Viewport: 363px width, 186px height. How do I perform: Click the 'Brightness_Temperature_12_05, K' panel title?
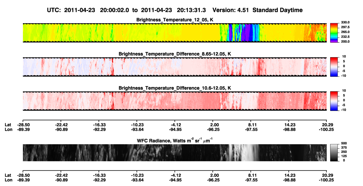[x=175, y=20]
